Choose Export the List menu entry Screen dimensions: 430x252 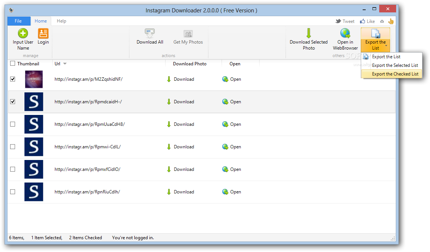pos(386,57)
